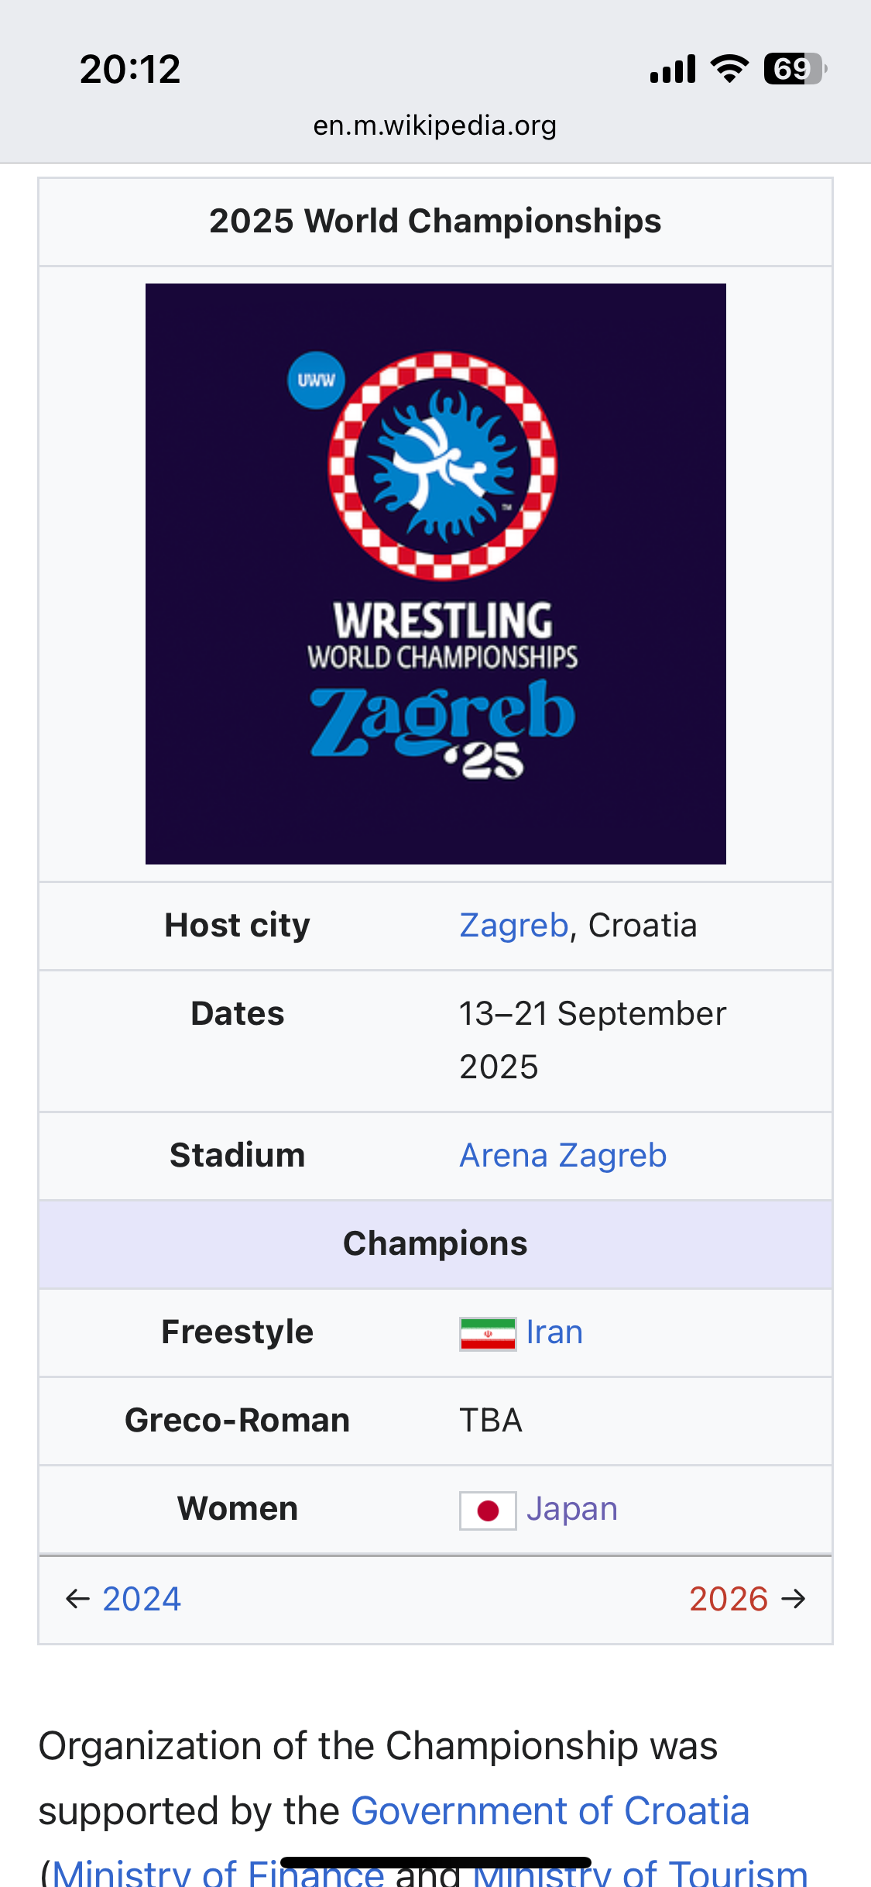This screenshot has height=1887, width=871.
Task: Tap the battery indicator icon
Action: [x=795, y=69]
